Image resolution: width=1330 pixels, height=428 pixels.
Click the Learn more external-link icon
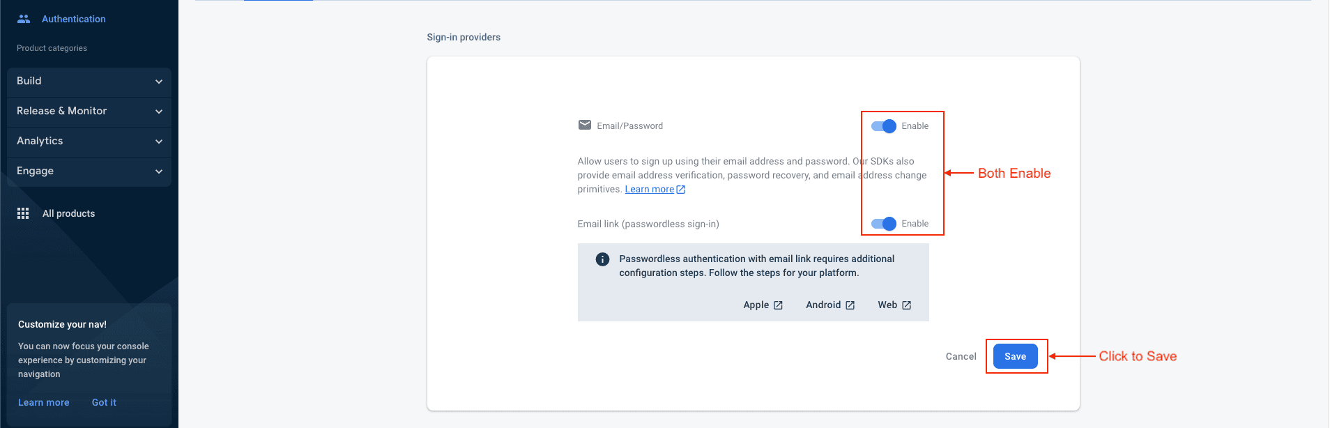coord(681,190)
